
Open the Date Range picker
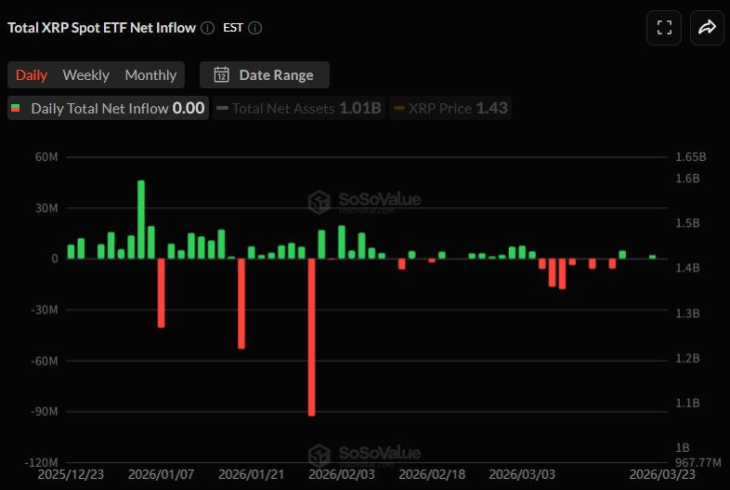265,75
